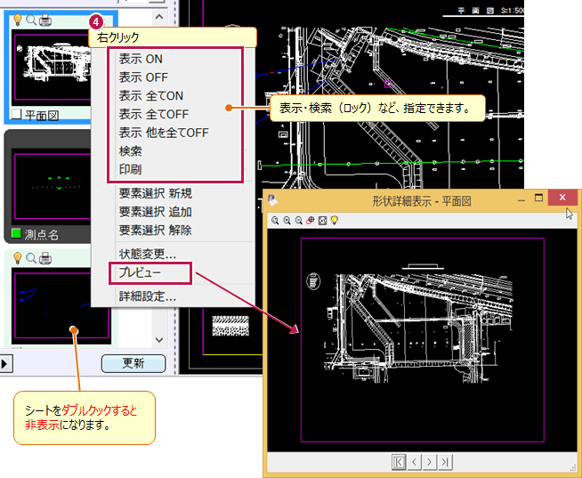Screen dimensions: 582x478
Task: Select 測点名 sheet thumbnail
Action: 52,186
